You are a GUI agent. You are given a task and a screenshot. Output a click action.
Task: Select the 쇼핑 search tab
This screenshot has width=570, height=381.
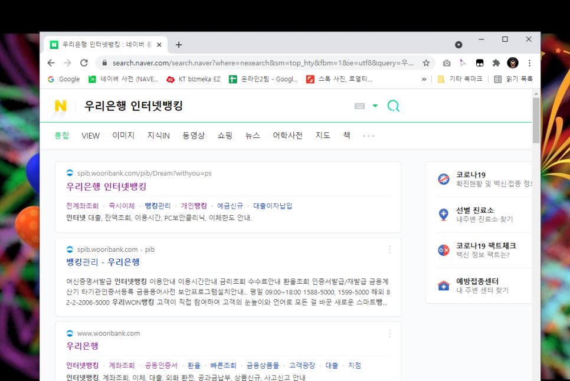tap(225, 136)
